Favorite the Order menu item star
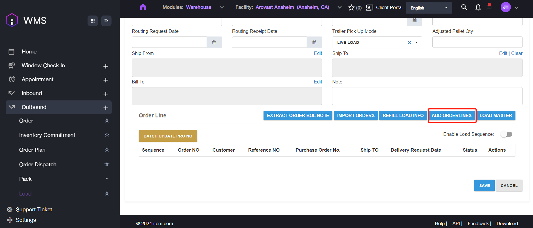This screenshot has width=533, height=228. point(107,121)
